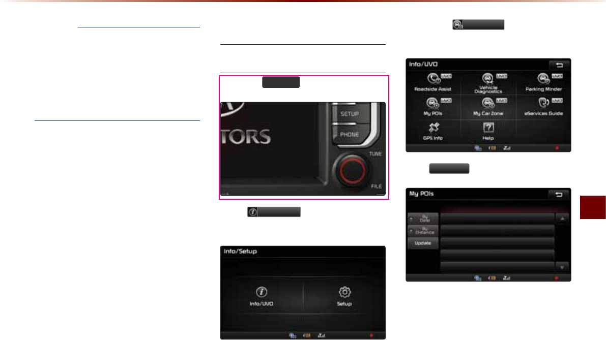This screenshot has width=606, height=340.
Task: Click the dark red page tab on right margin
Action: tap(593, 207)
